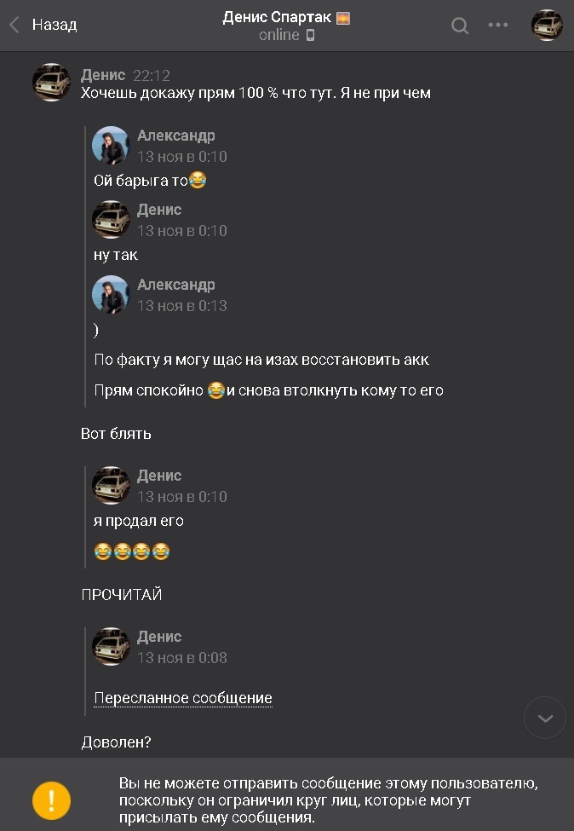
Task: Tap the yellow exclamation warning icon
Action: click(x=51, y=800)
